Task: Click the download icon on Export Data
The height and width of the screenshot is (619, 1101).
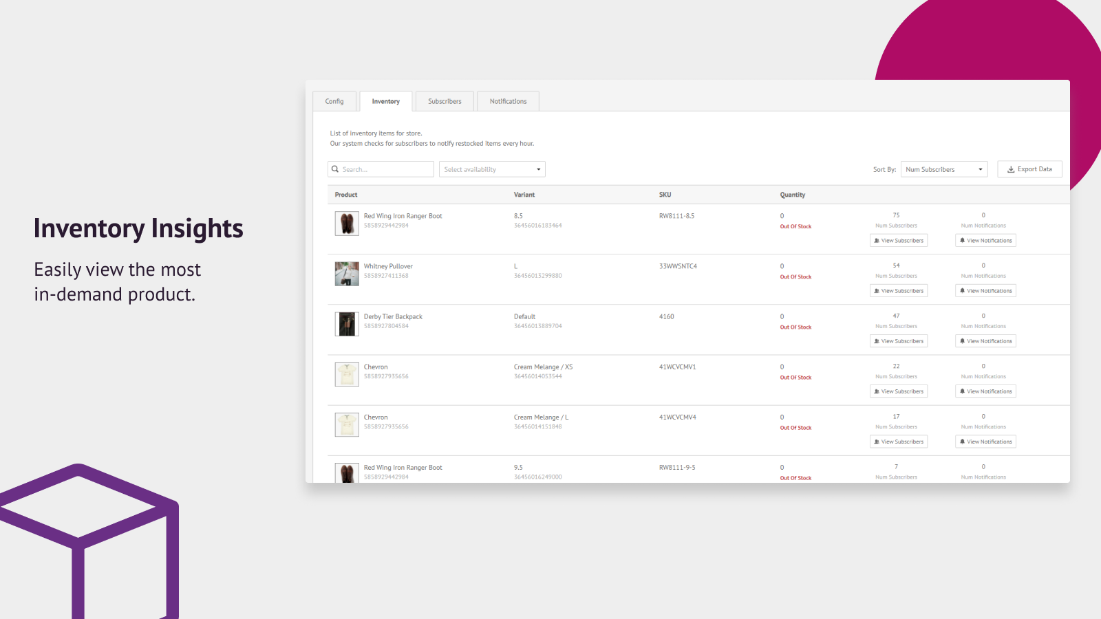Action: [1010, 169]
